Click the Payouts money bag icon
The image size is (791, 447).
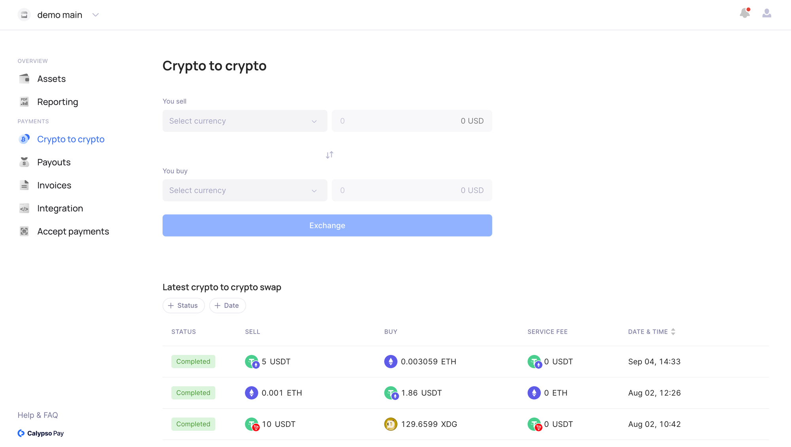(x=24, y=162)
